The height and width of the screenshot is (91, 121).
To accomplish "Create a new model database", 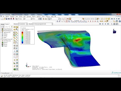I will (2, 19).
